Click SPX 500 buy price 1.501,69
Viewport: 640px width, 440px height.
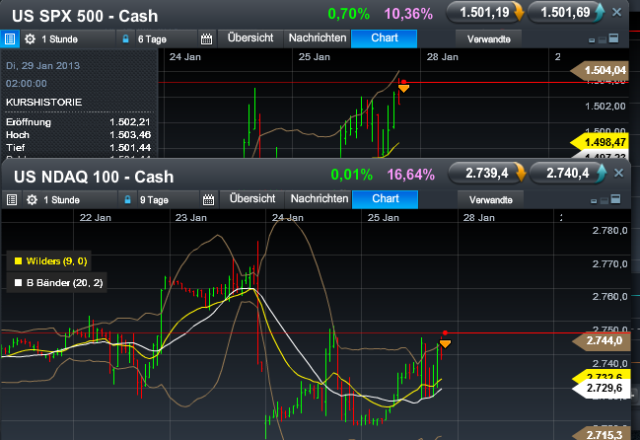click(566, 13)
